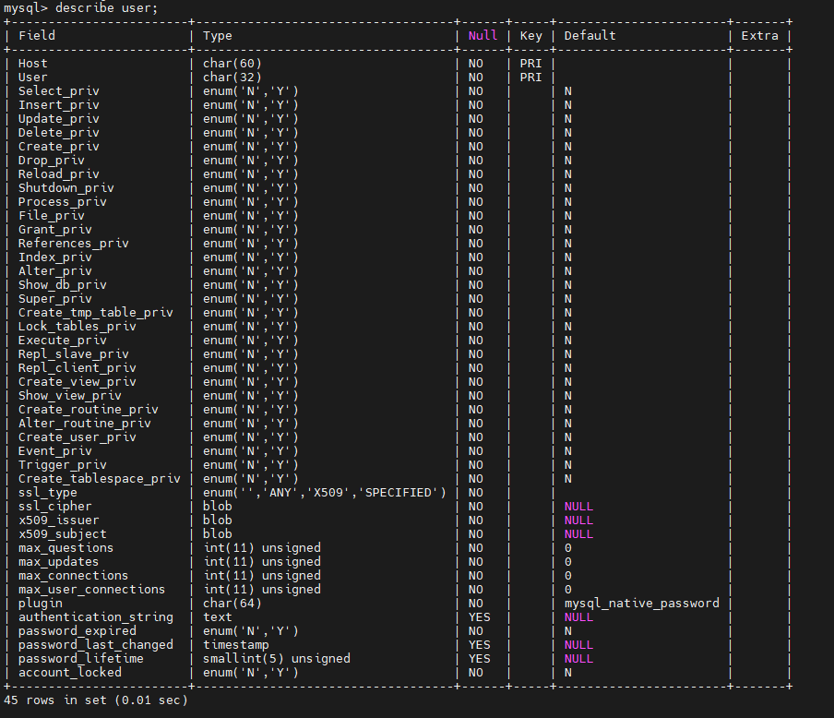Select the 'Insert_priv' field
Image resolution: width=834 pixels, height=718 pixels.
[x=58, y=105]
